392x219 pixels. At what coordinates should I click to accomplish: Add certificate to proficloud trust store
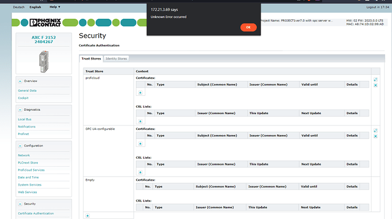[x=140, y=92]
